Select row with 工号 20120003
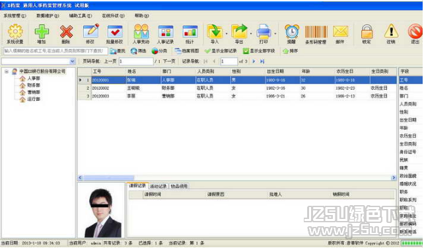Viewport: 424px width, 248px height. click(x=237, y=96)
